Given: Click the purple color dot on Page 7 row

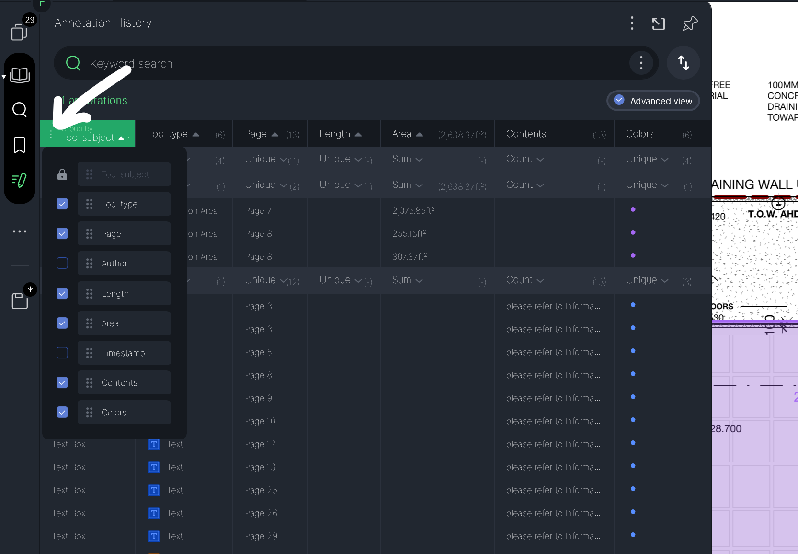Looking at the screenshot, I should [x=633, y=209].
